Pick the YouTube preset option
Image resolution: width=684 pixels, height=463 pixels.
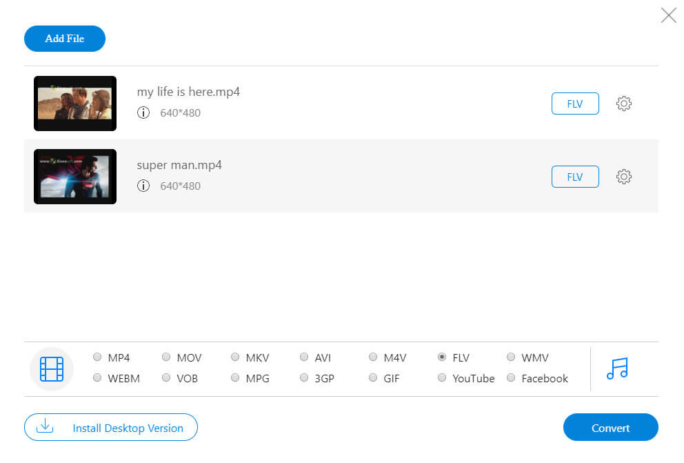click(442, 378)
